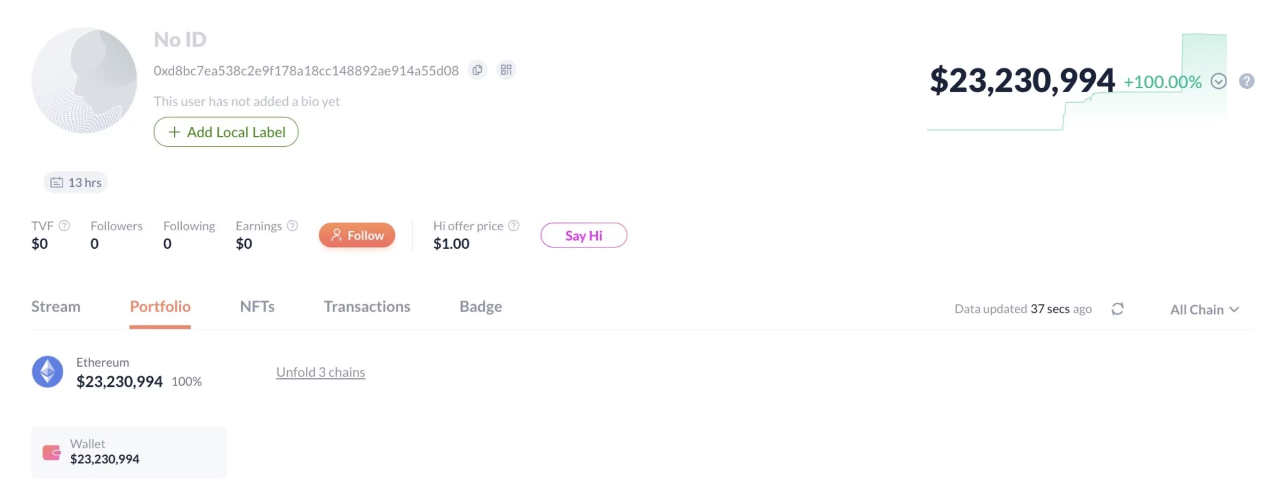Open the help icon beside net worth
This screenshot has height=503, width=1285.
point(1246,81)
